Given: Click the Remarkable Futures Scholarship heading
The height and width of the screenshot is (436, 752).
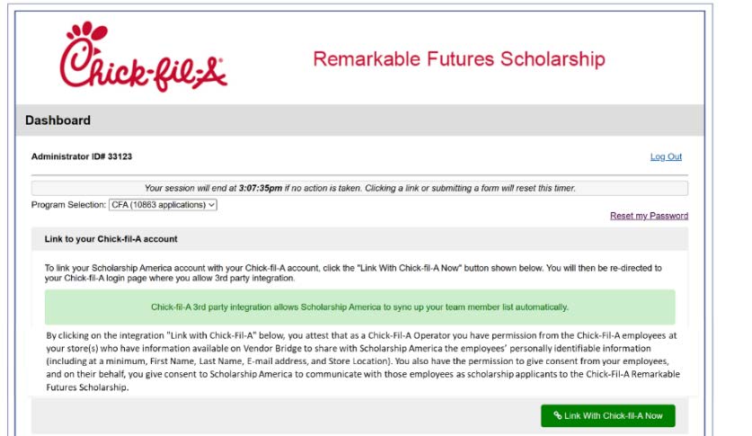Looking at the screenshot, I should pyautogui.click(x=459, y=59).
